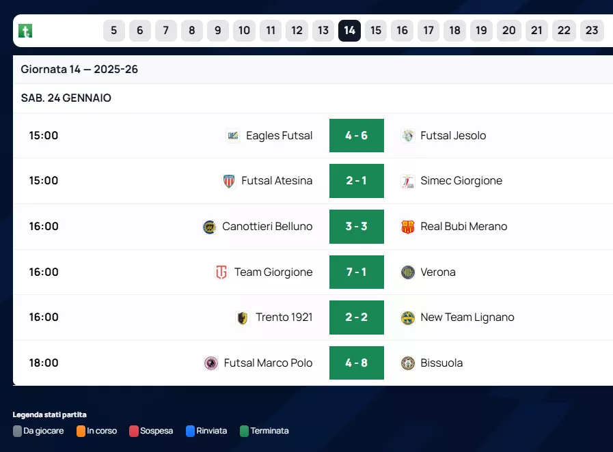
Task: Click the Trento 1921 shield icon
Action: [x=243, y=317]
